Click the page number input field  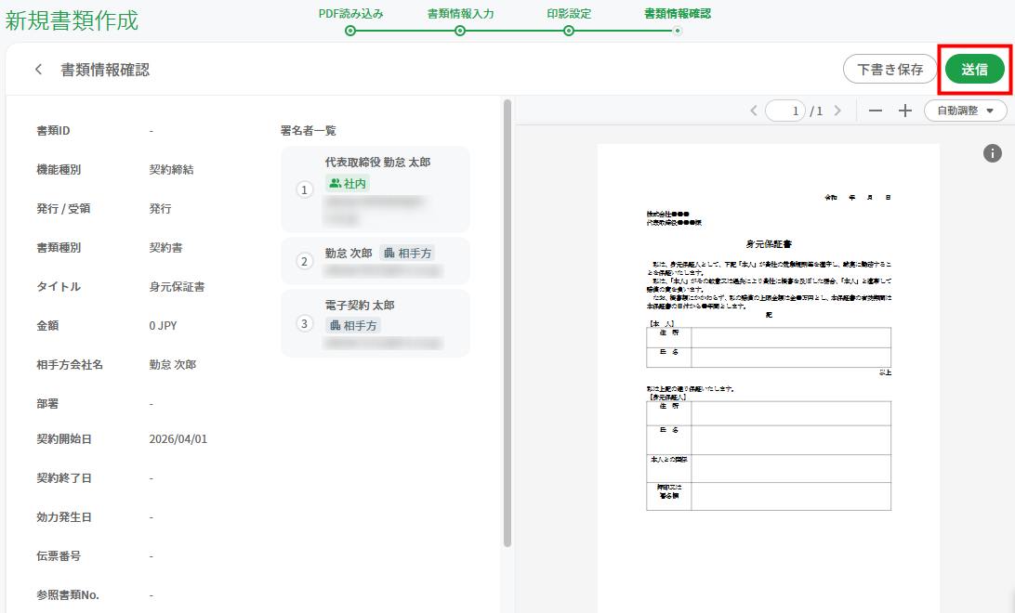tap(785, 111)
